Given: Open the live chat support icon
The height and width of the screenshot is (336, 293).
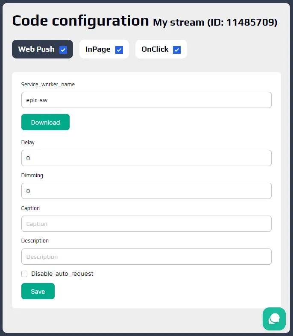Looking at the screenshot, I should click(x=274, y=319).
